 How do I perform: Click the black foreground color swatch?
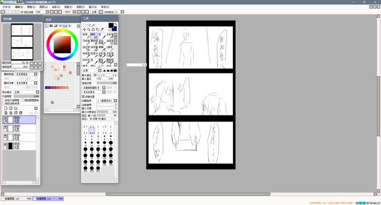click(111, 25)
